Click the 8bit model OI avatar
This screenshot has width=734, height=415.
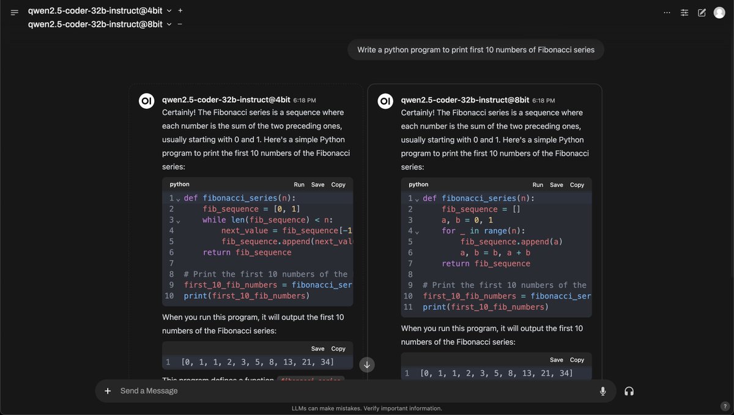coord(385,101)
